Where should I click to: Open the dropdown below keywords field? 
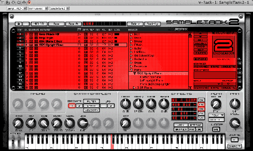coord(208,84)
